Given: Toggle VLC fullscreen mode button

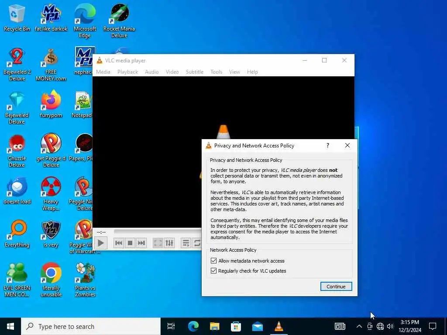Looking at the screenshot, I should pos(158,243).
